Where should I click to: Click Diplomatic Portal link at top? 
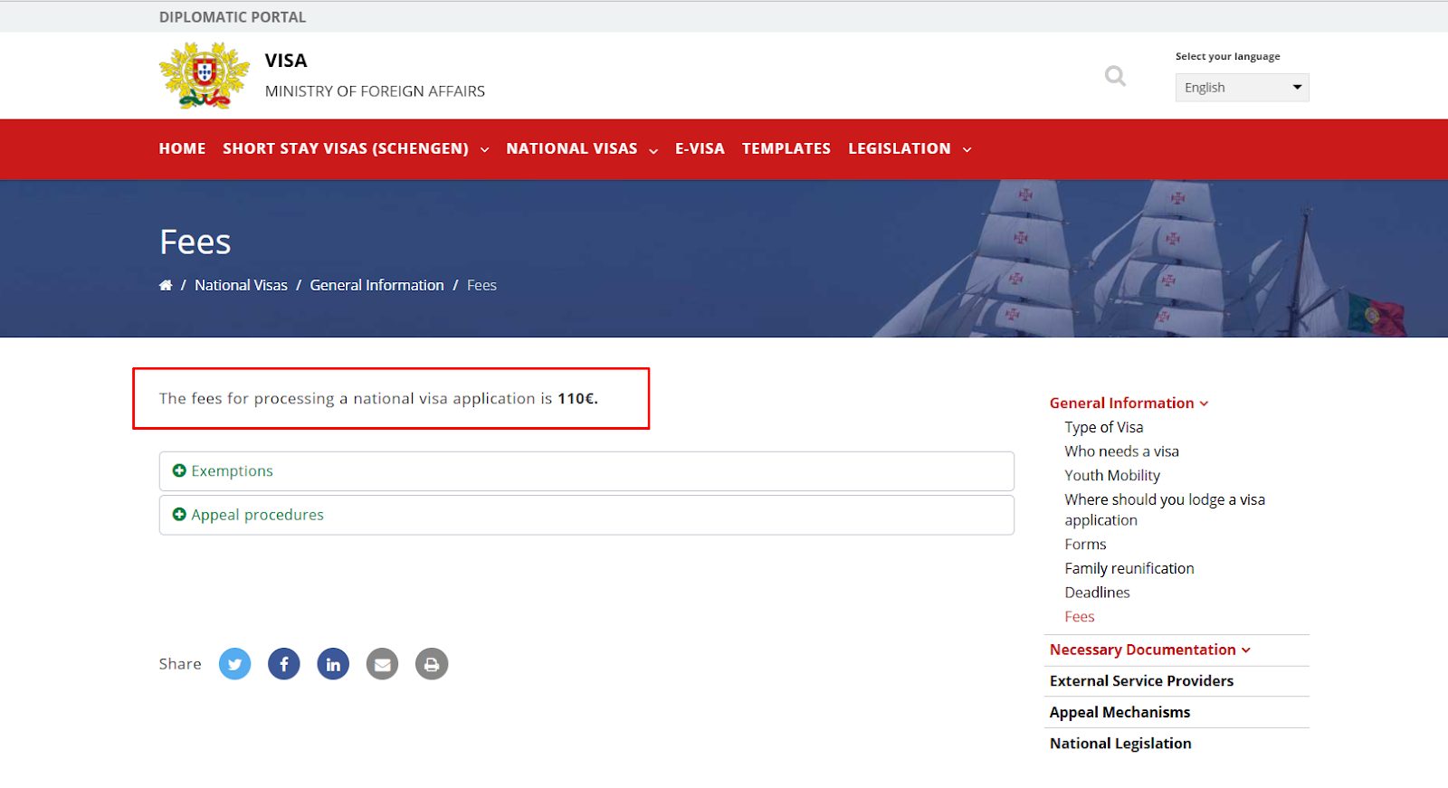(233, 17)
